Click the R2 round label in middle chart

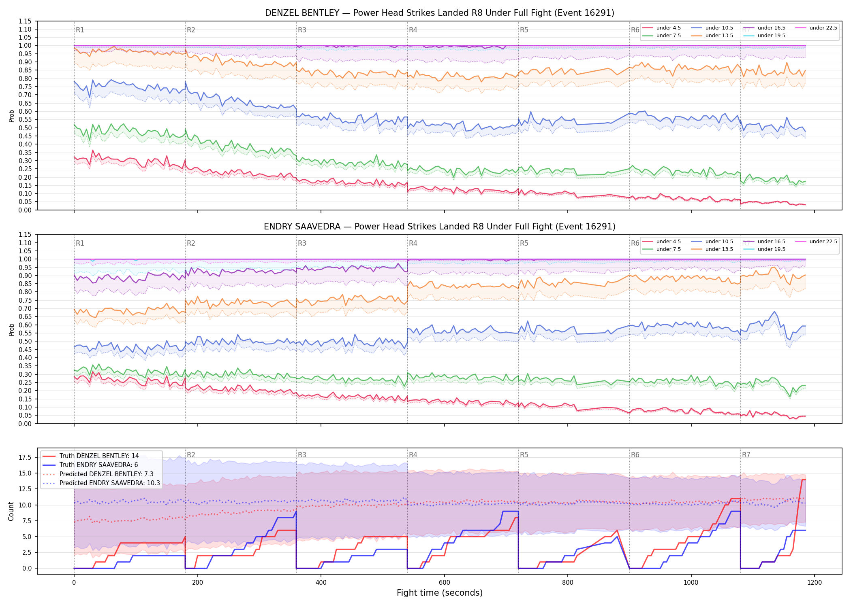(191, 243)
